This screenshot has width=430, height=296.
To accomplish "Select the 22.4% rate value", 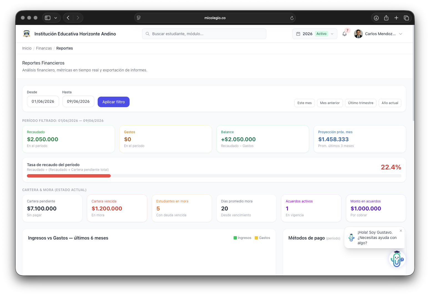I will click(x=391, y=167).
